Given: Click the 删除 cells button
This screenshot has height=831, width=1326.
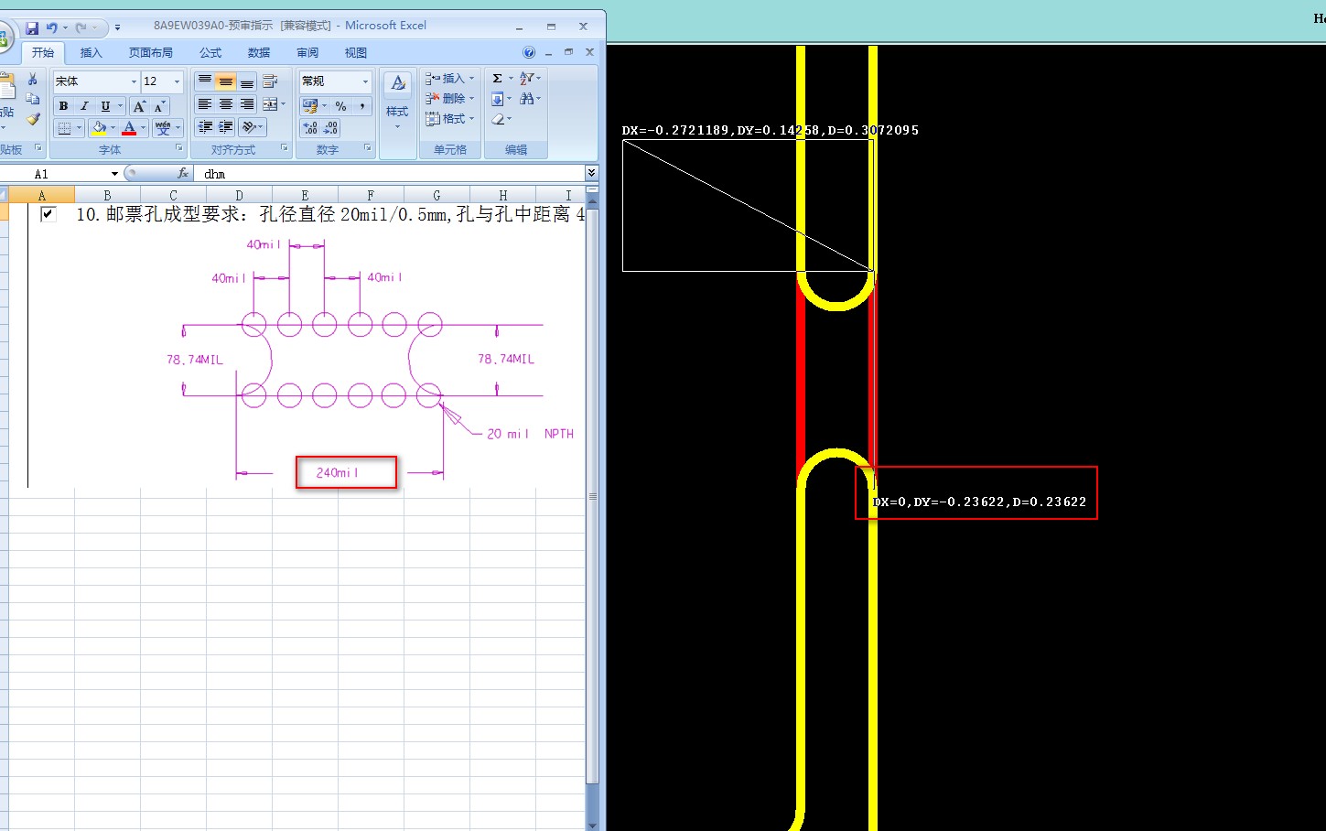Looking at the screenshot, I should 449,99.
